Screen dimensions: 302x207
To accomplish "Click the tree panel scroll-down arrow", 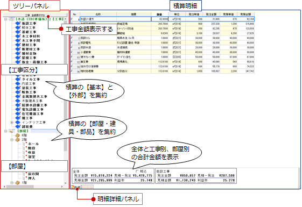I will pyautogui.click(x=65, y=183).
